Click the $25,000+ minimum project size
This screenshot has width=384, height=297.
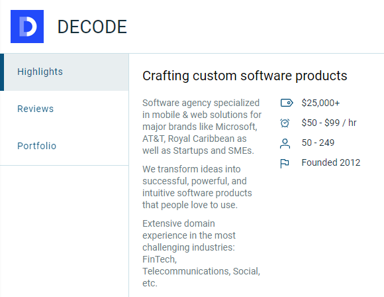(x=320, y=103)
